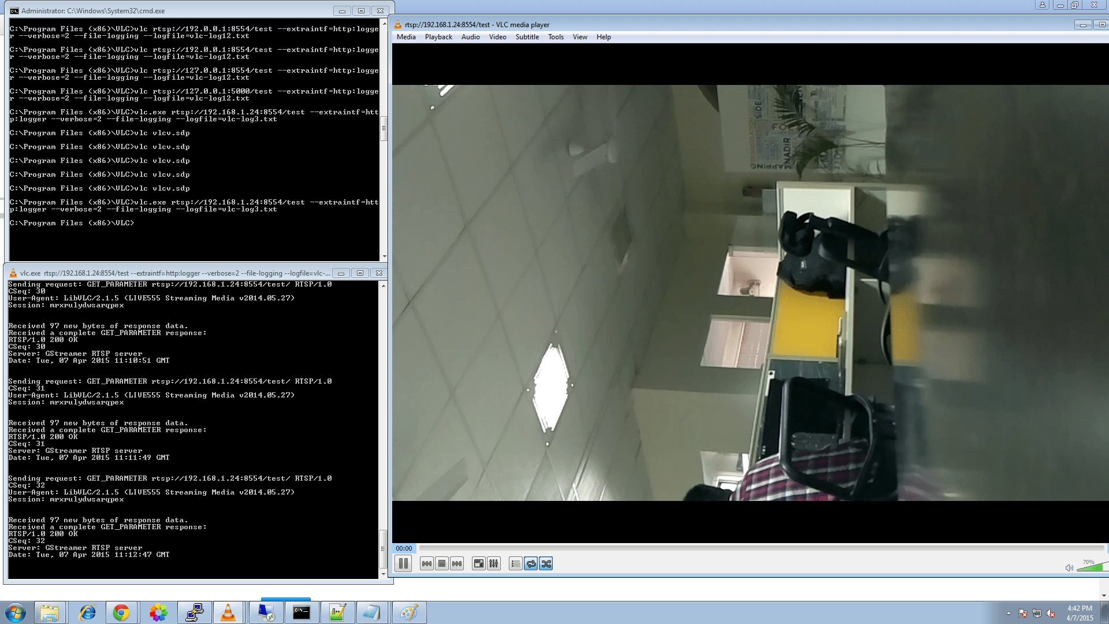Click the previous media button
Viewport: 1109px width, 624px height.
click(427, 563)
